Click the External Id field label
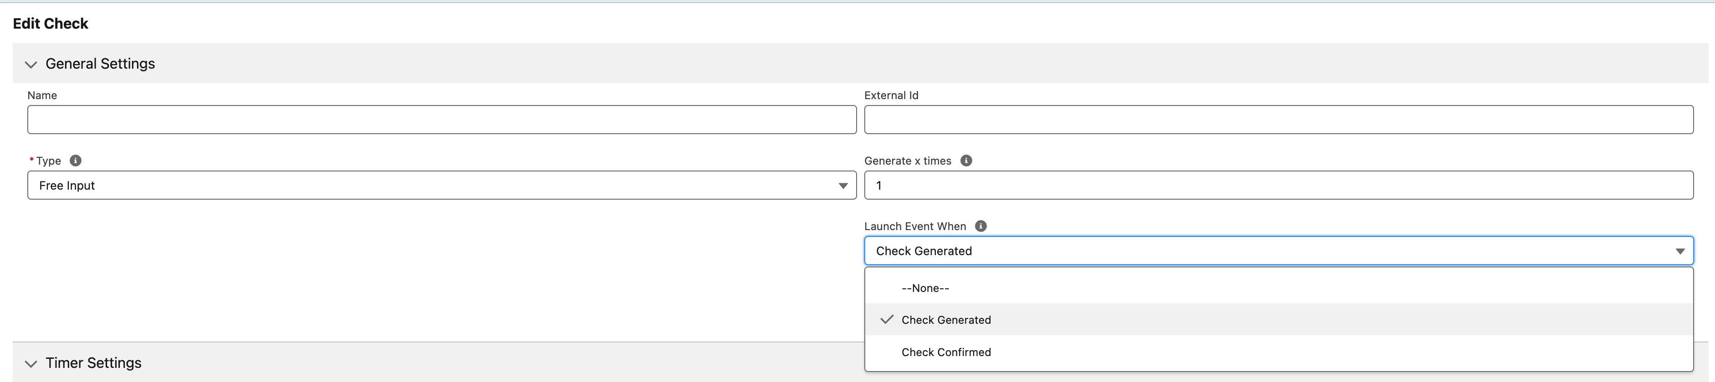Viewport: 1715px width, 382px height. [891, 95]
